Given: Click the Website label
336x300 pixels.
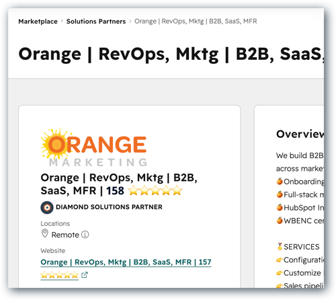Looking at the screenshot, I should [53, 251].
